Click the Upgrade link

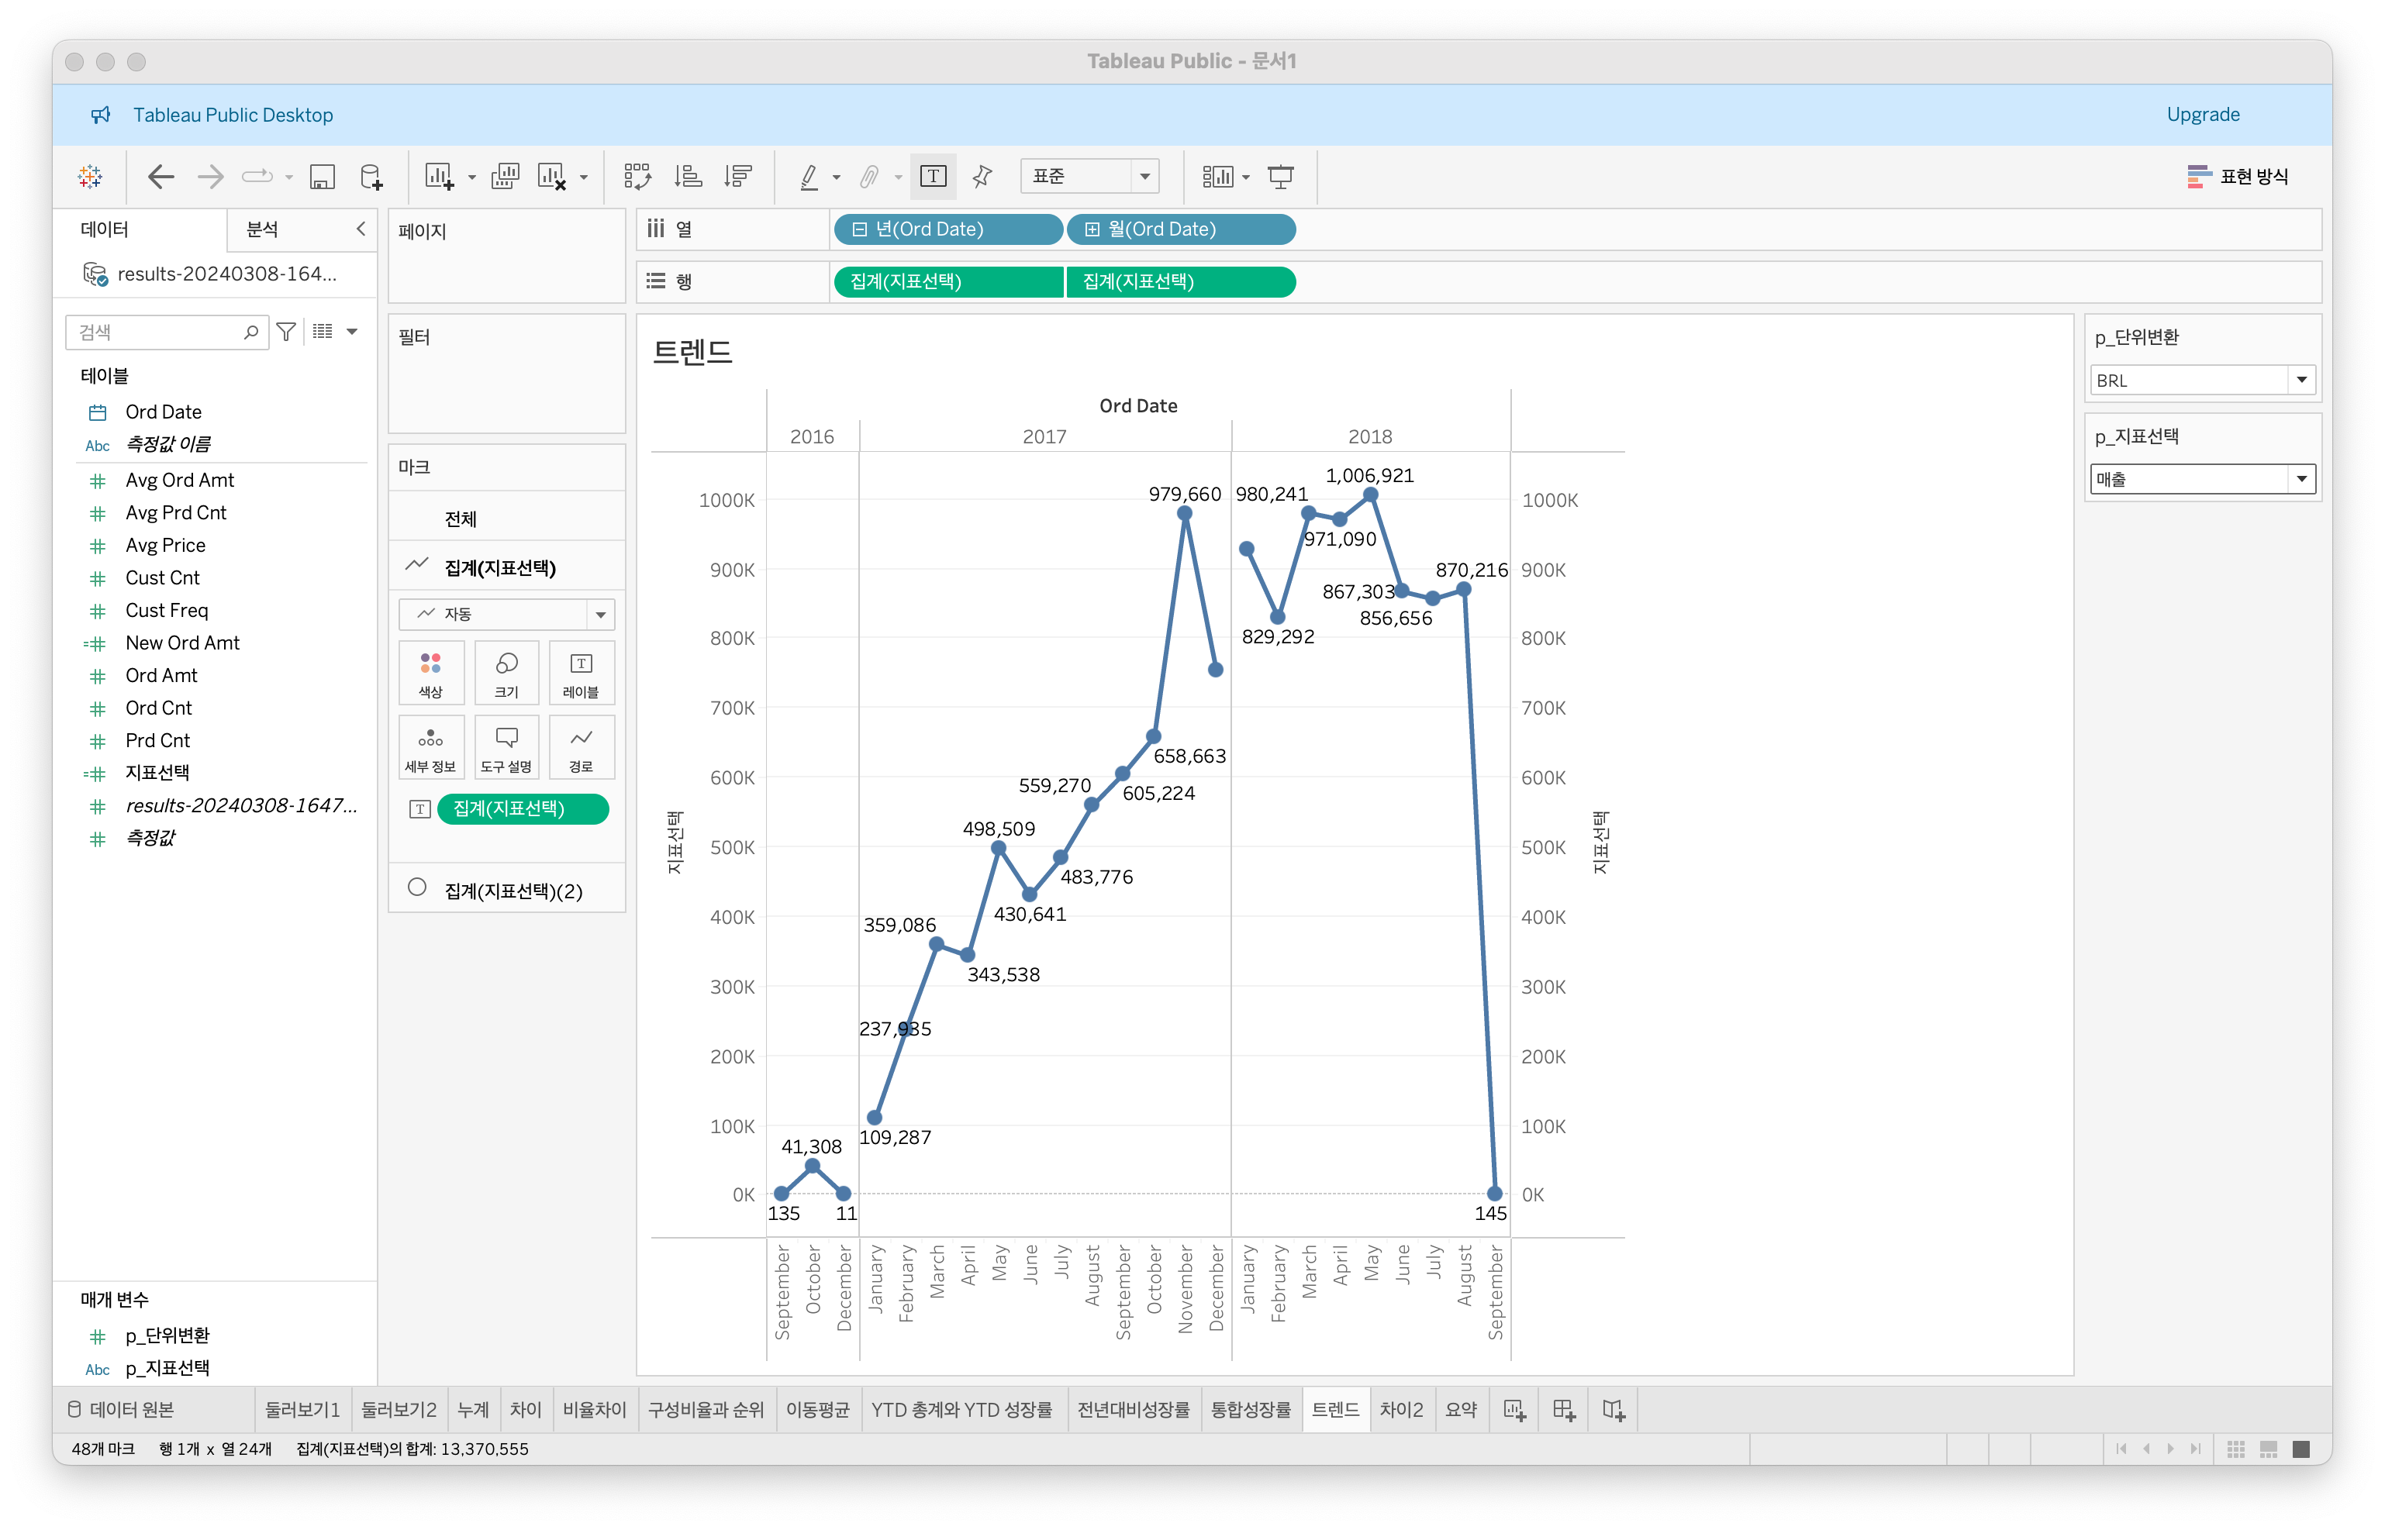[2202, 114]
